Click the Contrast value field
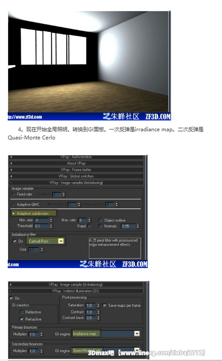This screenshot has width=222, height=361. click(91, 312)
